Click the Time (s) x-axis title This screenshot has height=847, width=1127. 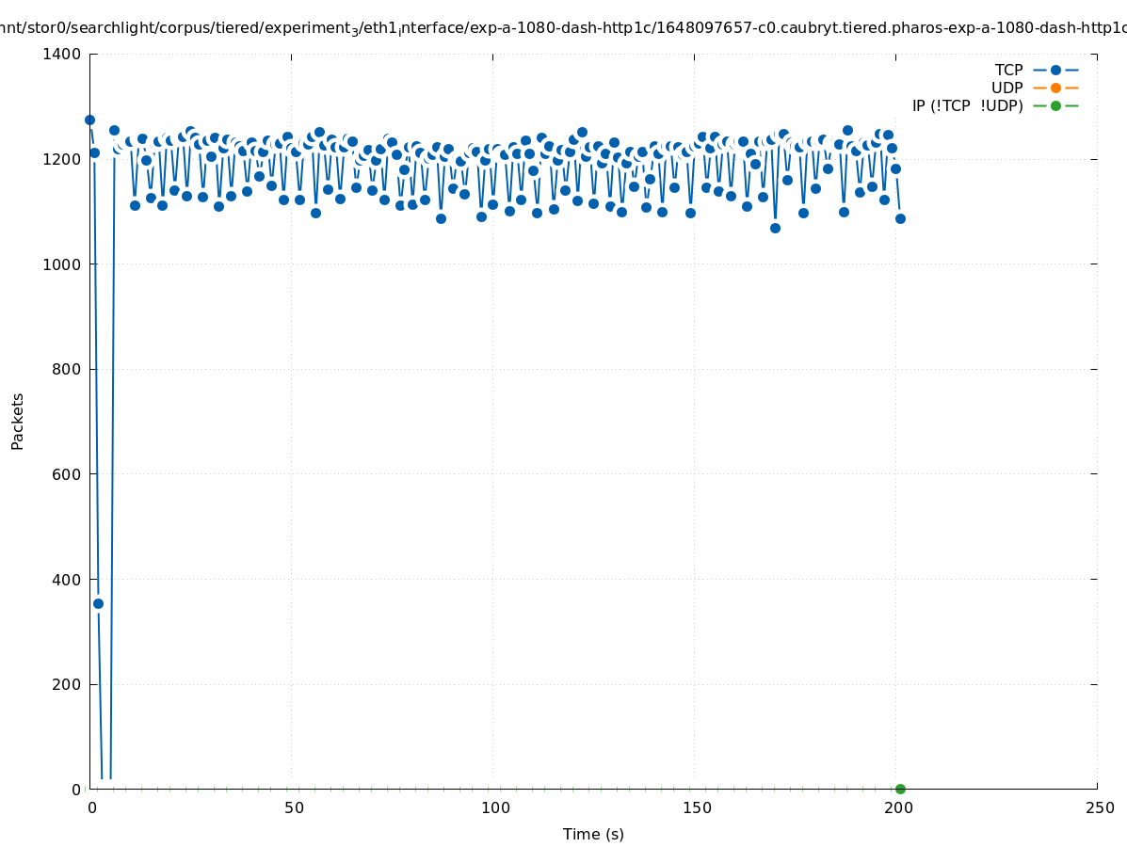coord(593,835)
